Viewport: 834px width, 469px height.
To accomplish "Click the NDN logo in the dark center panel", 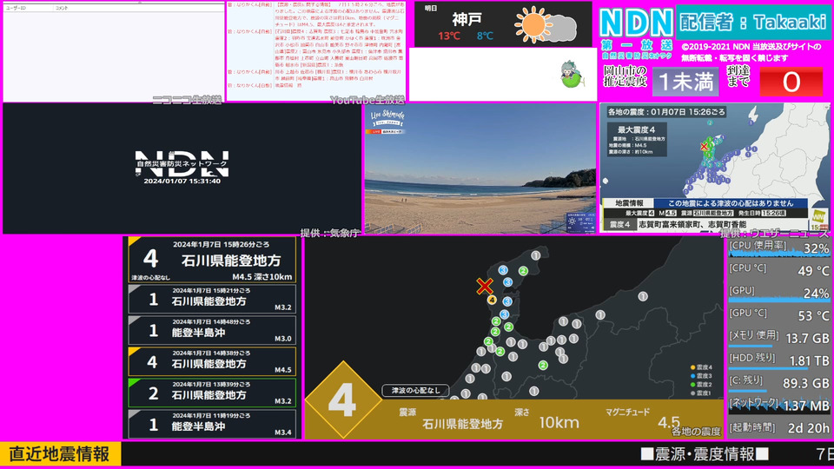I will point(182,162).
